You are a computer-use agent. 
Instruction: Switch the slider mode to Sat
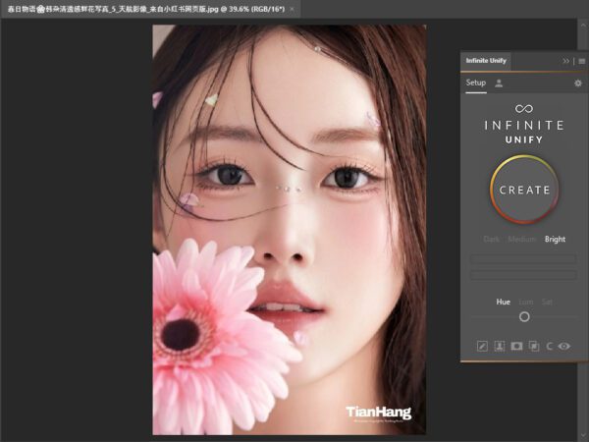tap(547, 302)
